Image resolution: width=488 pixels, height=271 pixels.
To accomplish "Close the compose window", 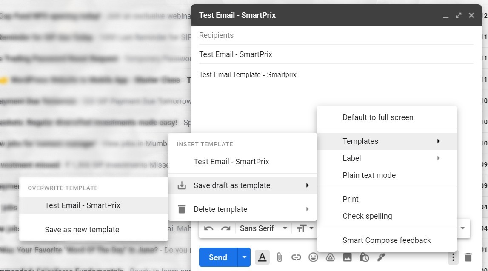I will 471,16.
